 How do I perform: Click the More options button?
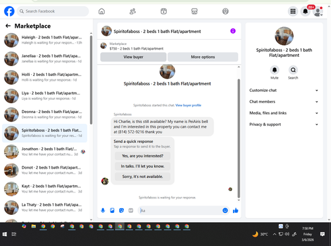coord(203,57)
